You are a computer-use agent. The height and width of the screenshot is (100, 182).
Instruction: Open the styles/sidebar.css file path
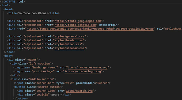pyautogui.click(x=69, y=48)
